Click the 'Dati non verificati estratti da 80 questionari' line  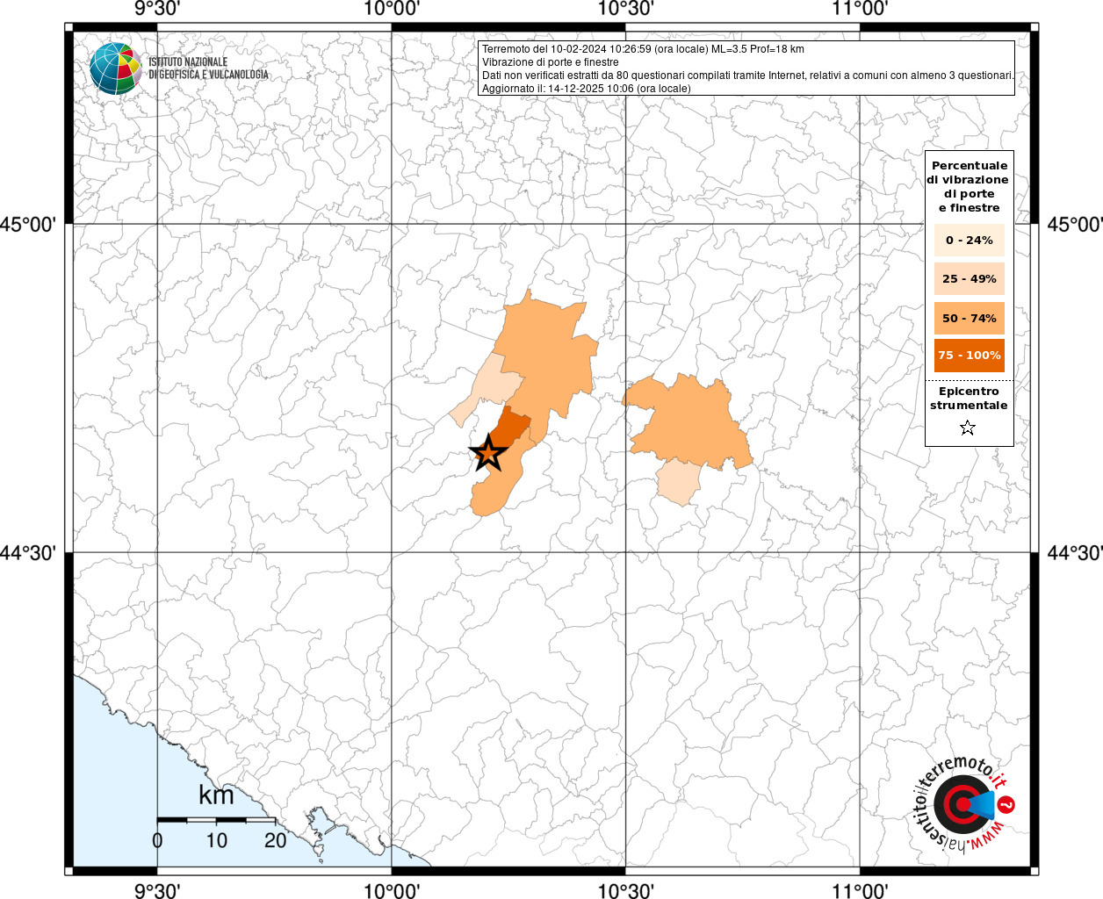click(748, 76)
